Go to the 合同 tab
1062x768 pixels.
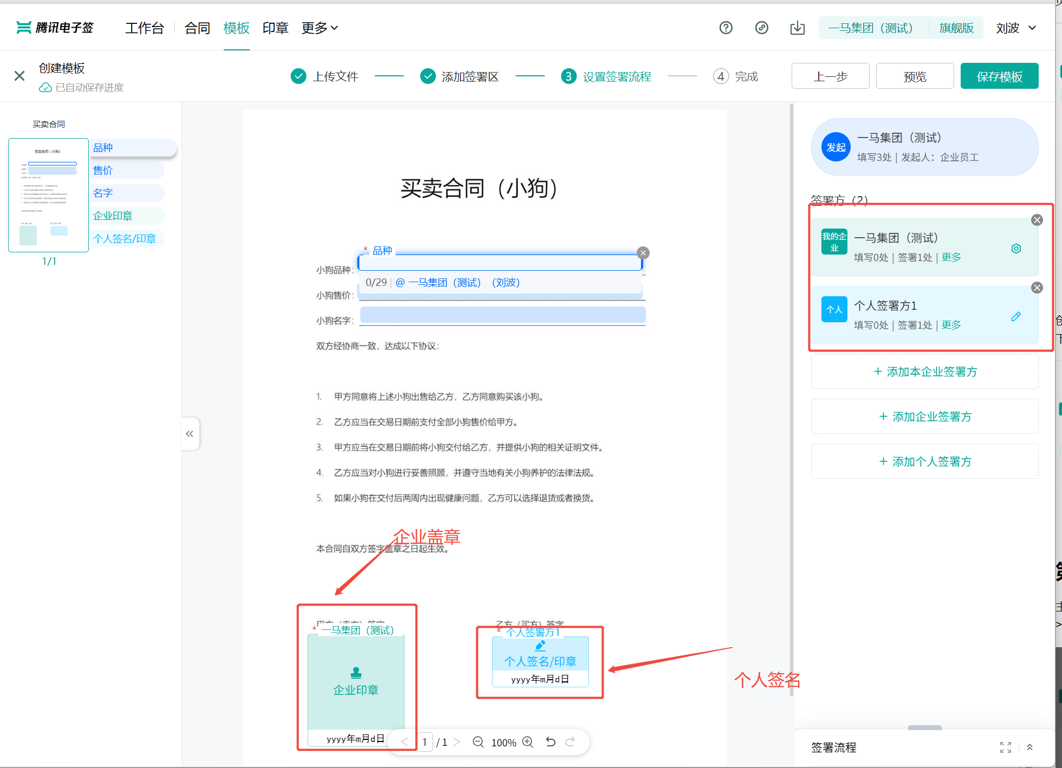pyautogui.click(x=197, y=28)
